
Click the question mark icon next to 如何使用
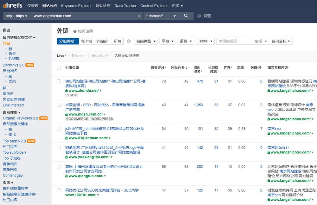tap(75, 31)
